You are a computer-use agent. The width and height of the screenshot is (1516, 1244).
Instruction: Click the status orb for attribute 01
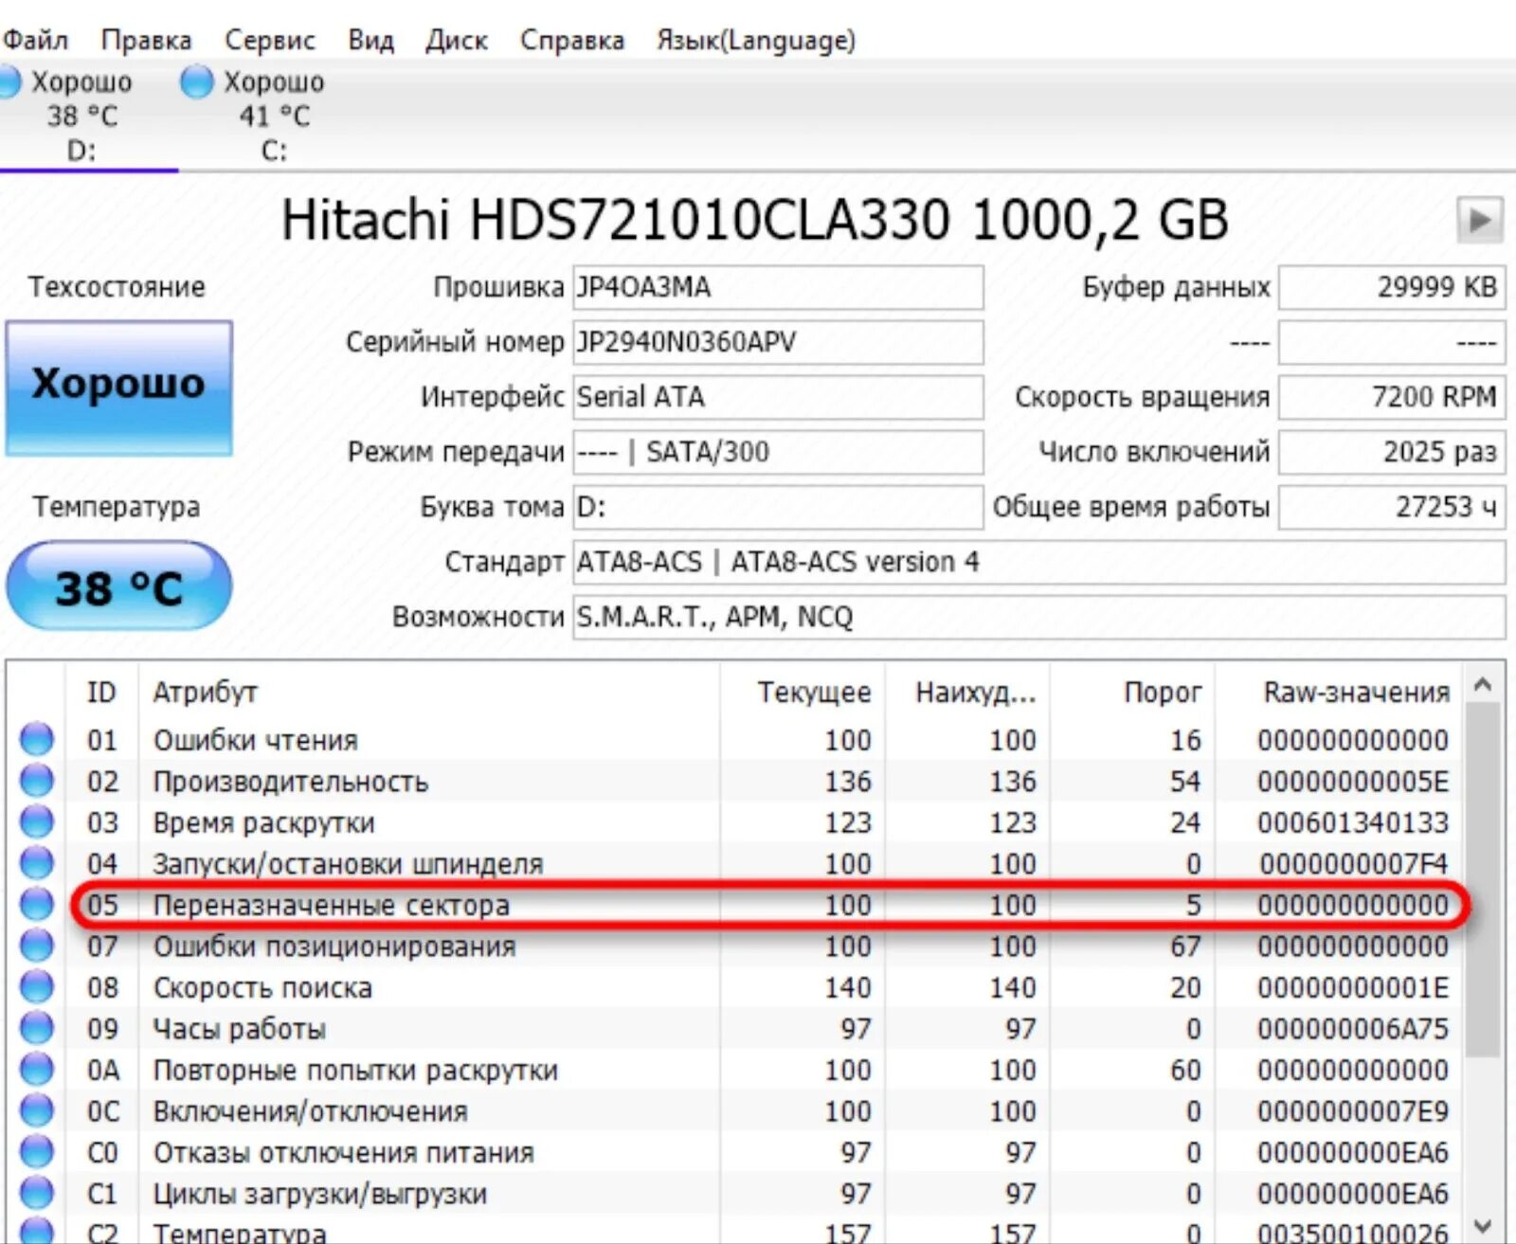coord(37,739)
